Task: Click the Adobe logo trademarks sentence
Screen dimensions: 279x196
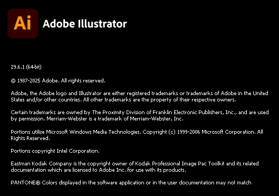Action: click(139, 93)
